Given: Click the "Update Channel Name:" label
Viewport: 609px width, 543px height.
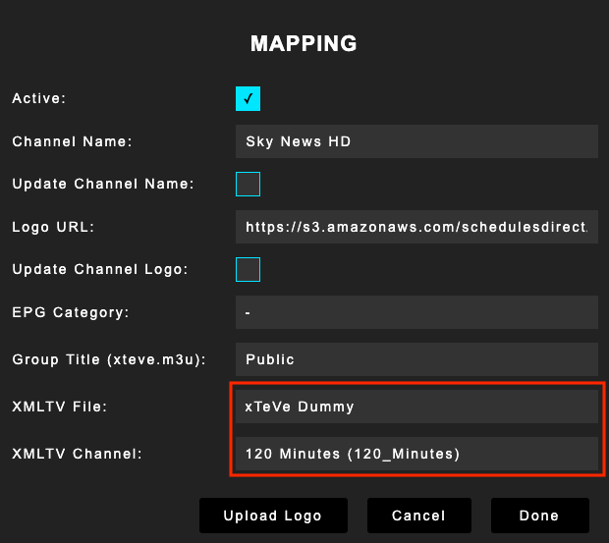Looking at the screenshot, I should tap(103, 184).
